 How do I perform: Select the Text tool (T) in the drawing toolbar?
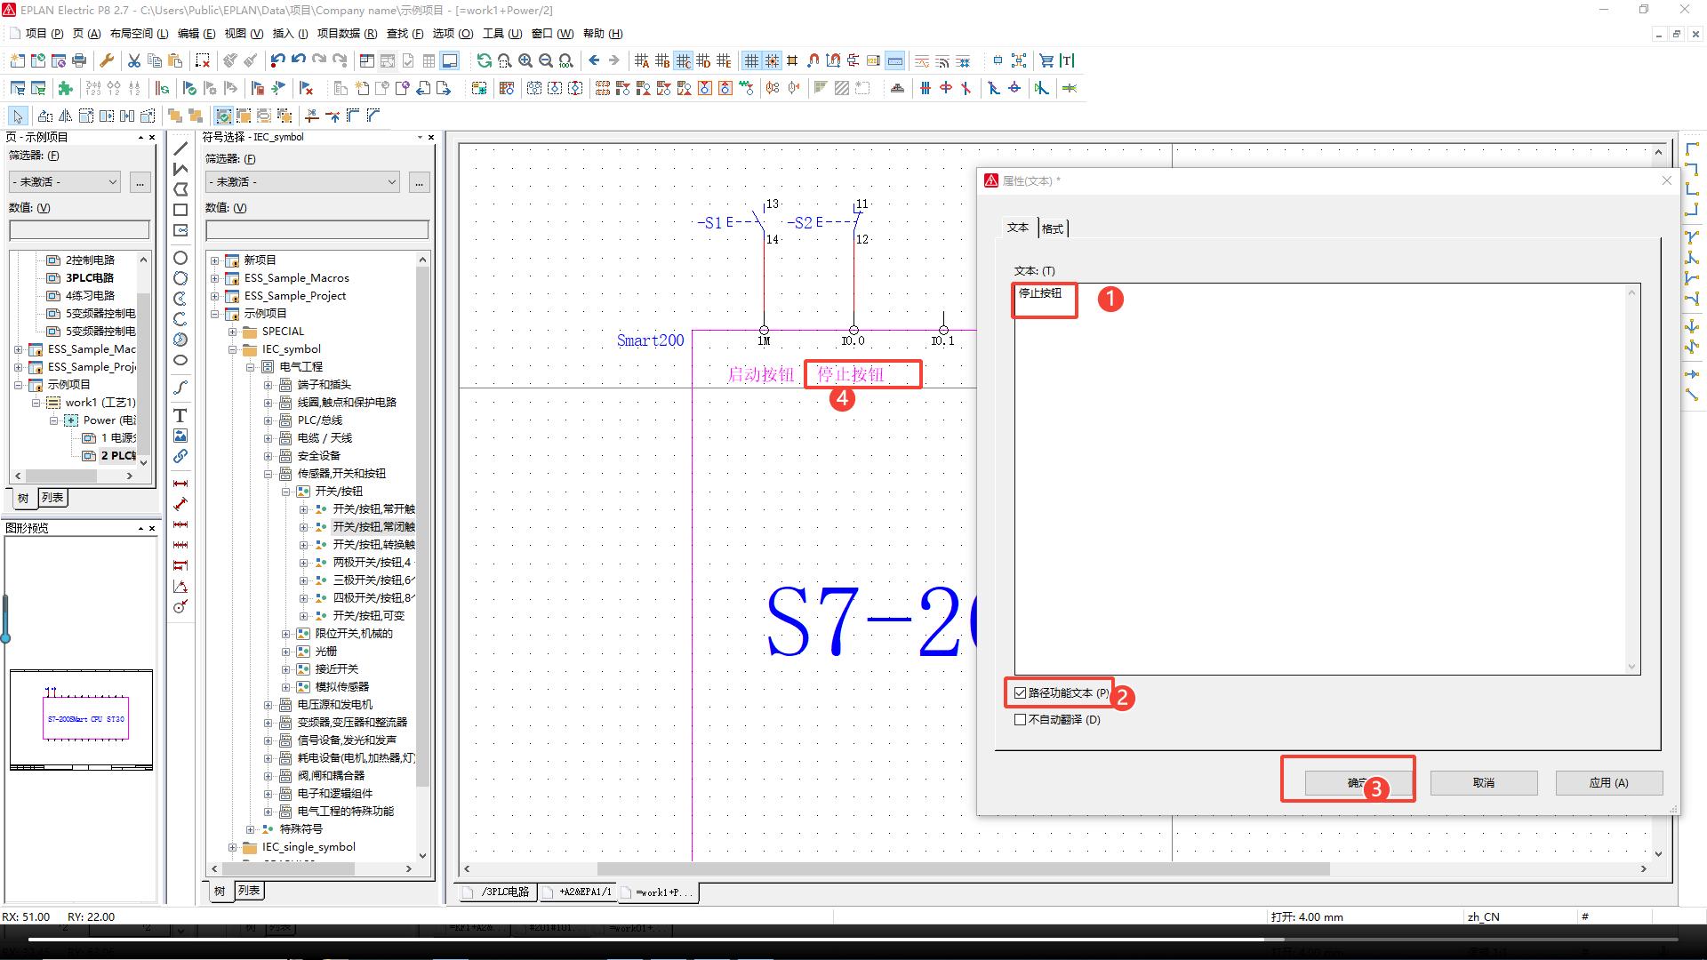pyautogui.click(x=180, y=415)
